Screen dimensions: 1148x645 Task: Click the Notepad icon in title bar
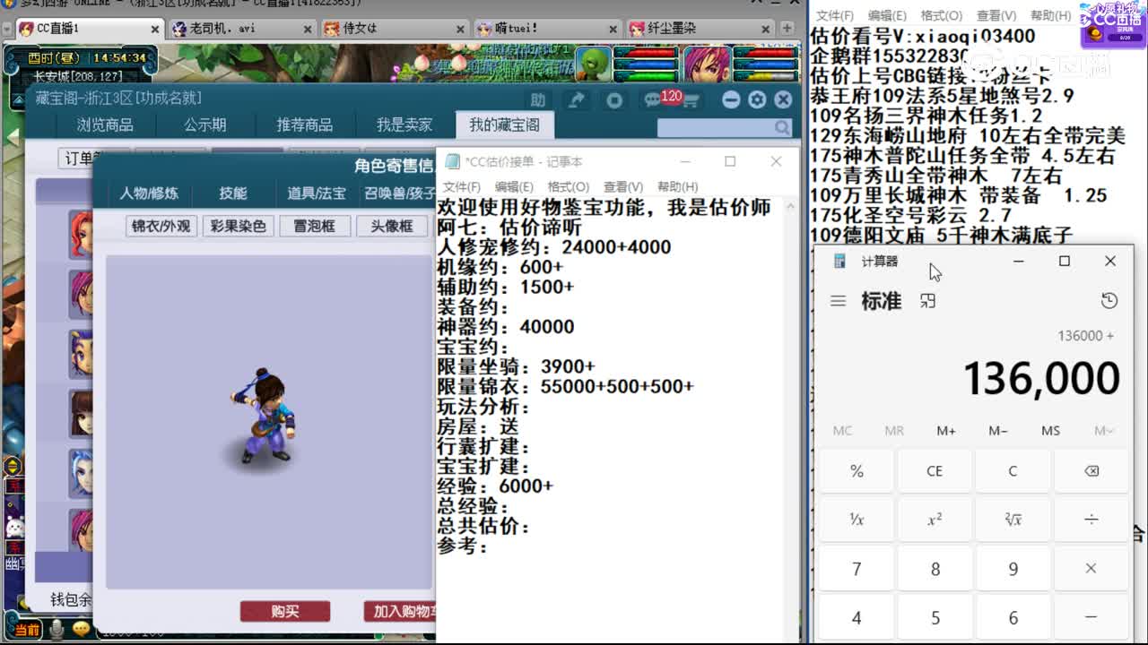453,162
